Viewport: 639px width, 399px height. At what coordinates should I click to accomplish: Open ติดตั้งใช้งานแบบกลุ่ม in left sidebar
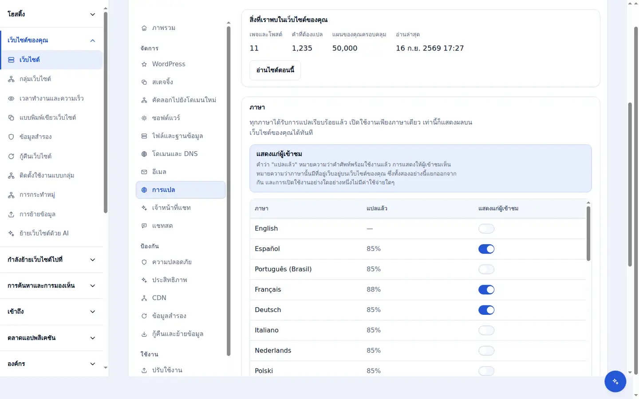pyautogui.click(x=51, y=176)
